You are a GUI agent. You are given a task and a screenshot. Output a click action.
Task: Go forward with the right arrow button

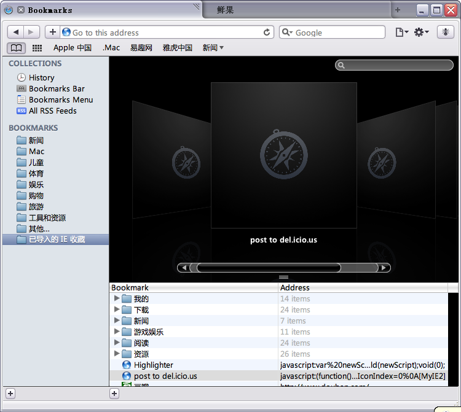[31, 32]
